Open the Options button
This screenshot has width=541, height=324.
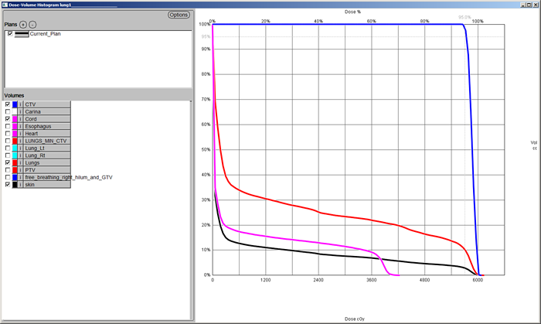178,15
